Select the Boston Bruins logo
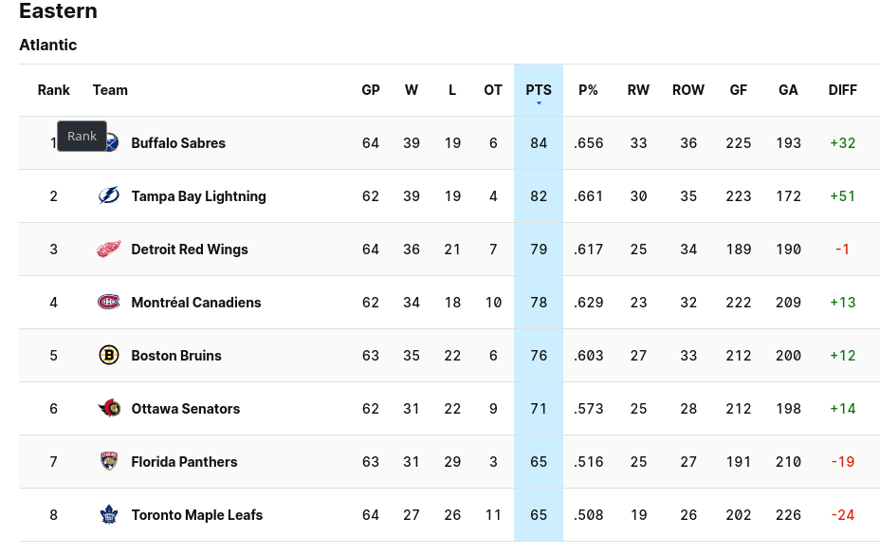This screenshot has height=555, width=880. 109,355
